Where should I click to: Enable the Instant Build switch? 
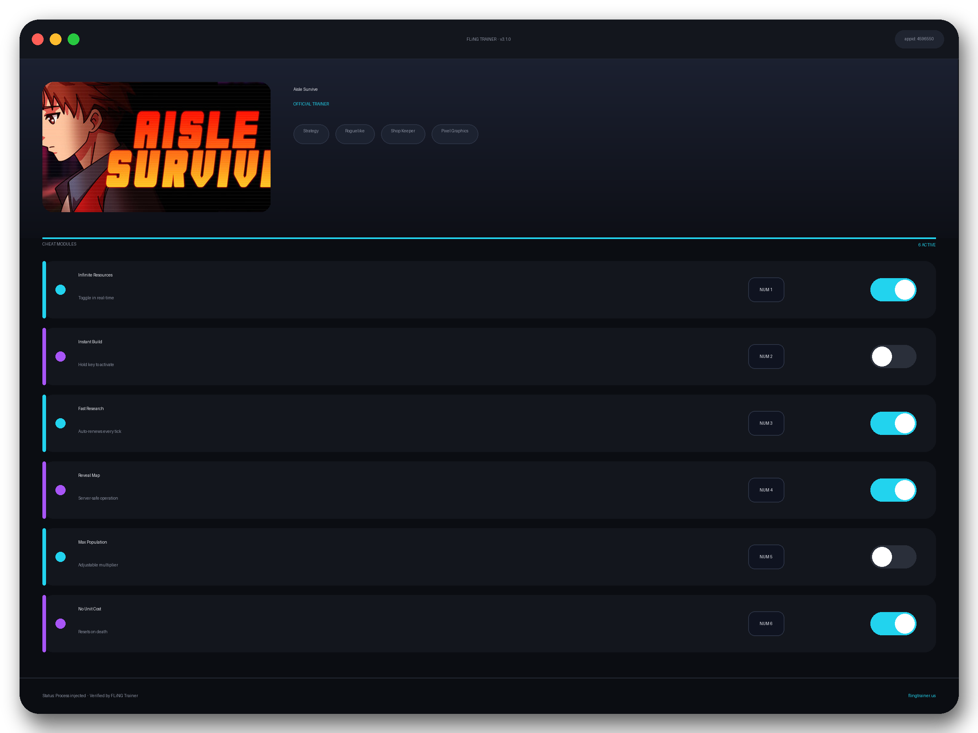893,357
